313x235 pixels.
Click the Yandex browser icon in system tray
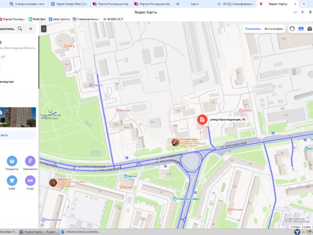(297, 232)
